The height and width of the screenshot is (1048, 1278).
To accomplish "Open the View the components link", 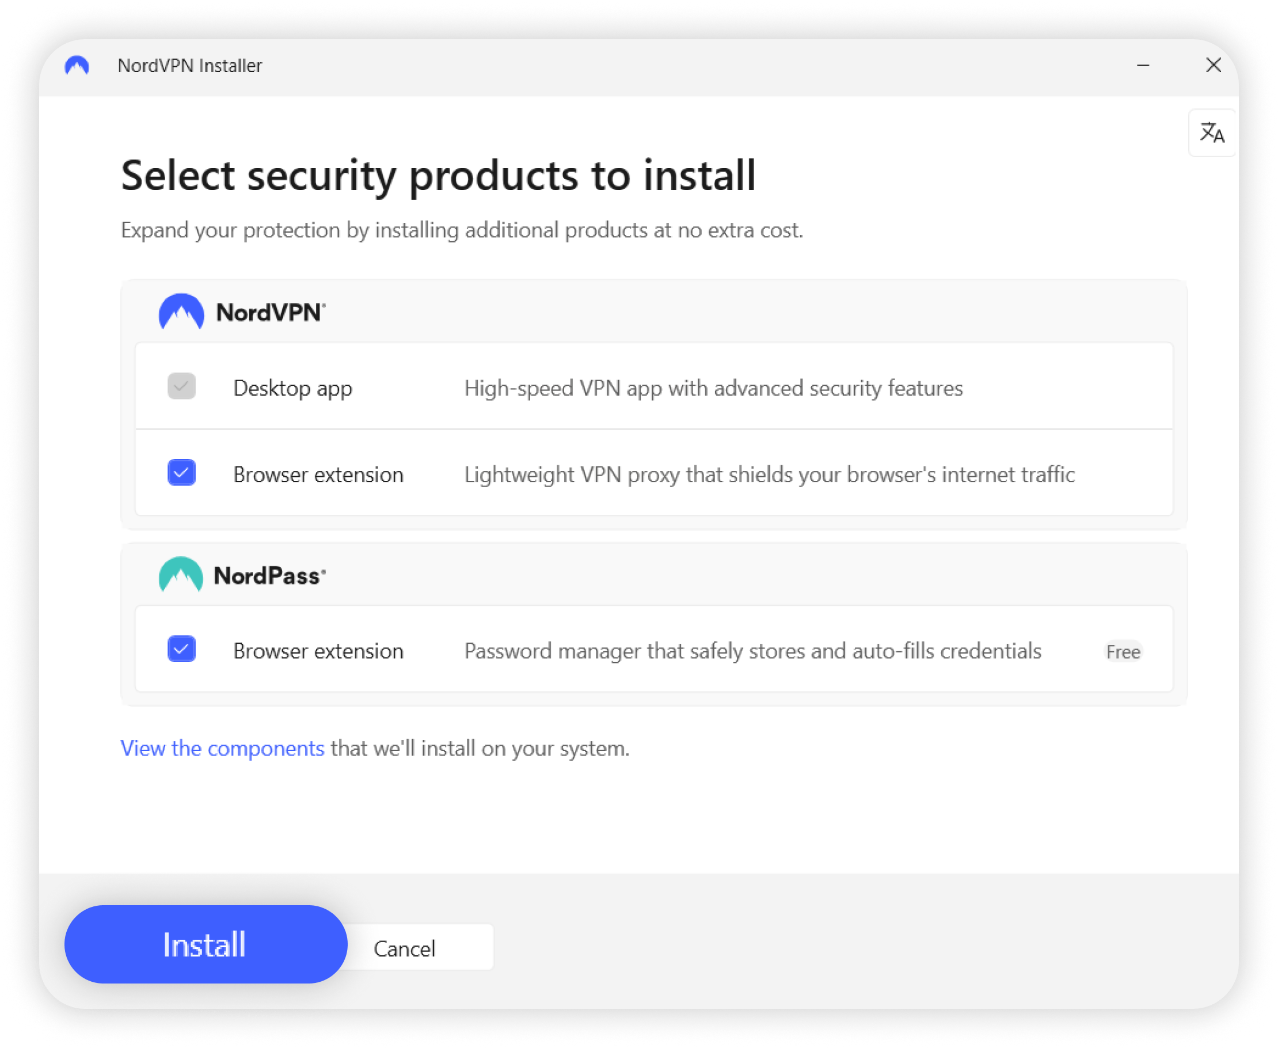I will pyautogui.click(x=222, y=749).
